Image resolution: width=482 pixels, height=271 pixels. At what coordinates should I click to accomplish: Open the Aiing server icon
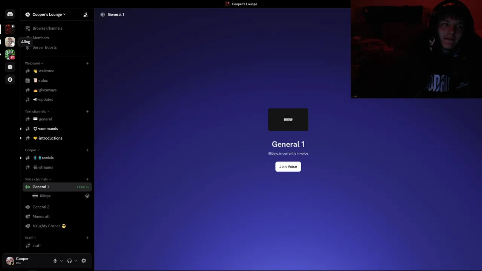pyautogui.click(x=10, y=42)
